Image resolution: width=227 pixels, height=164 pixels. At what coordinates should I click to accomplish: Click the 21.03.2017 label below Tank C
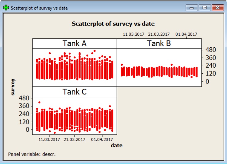click(x=75, y=139)
